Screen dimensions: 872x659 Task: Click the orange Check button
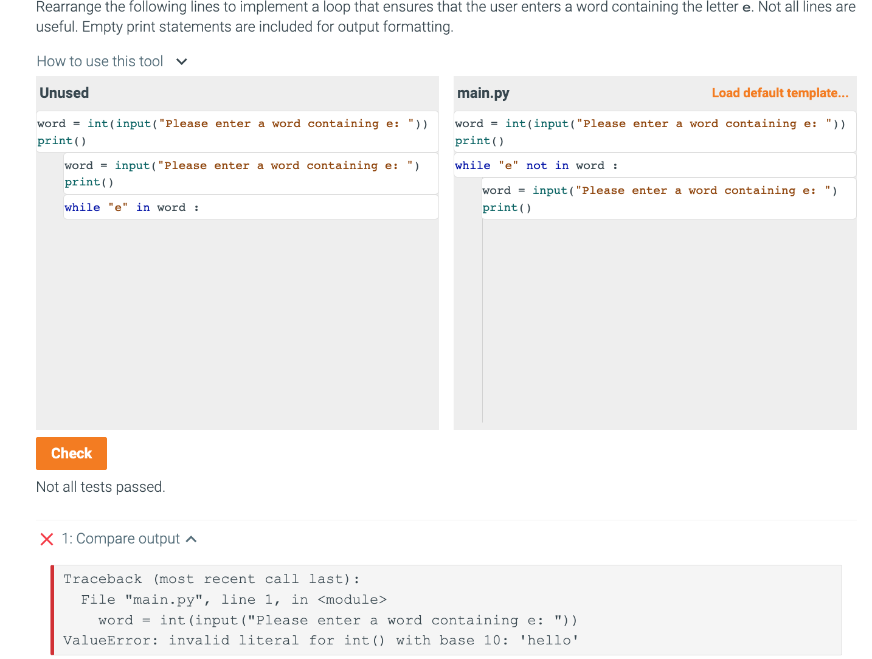(x=71, y=454)
